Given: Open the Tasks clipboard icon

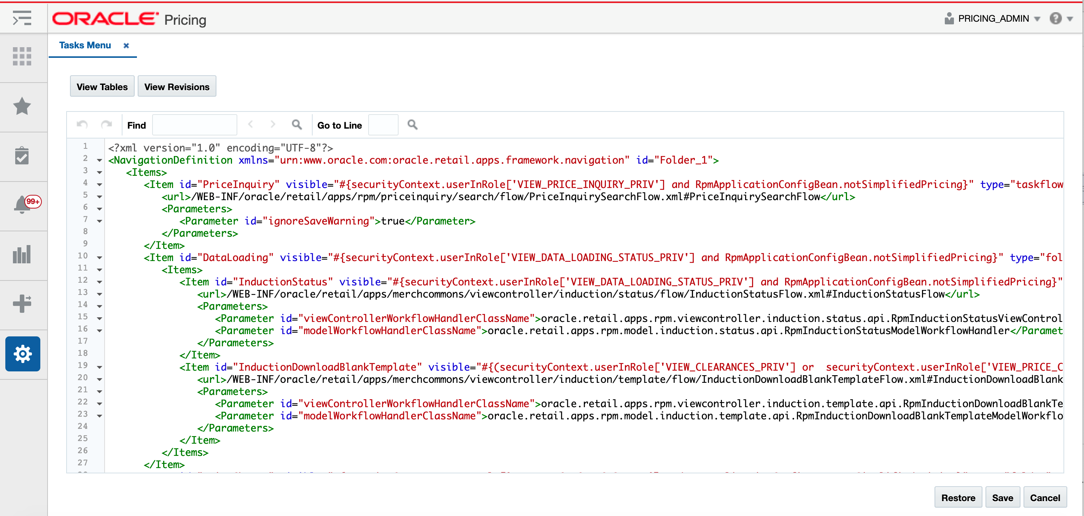Looking at the screenshot, I should pos(22,156).
